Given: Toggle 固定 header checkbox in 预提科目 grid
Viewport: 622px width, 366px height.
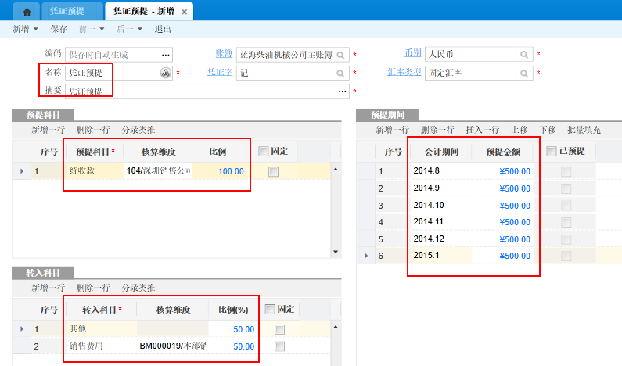Looking at the screenshot, I should coord(264,151).
